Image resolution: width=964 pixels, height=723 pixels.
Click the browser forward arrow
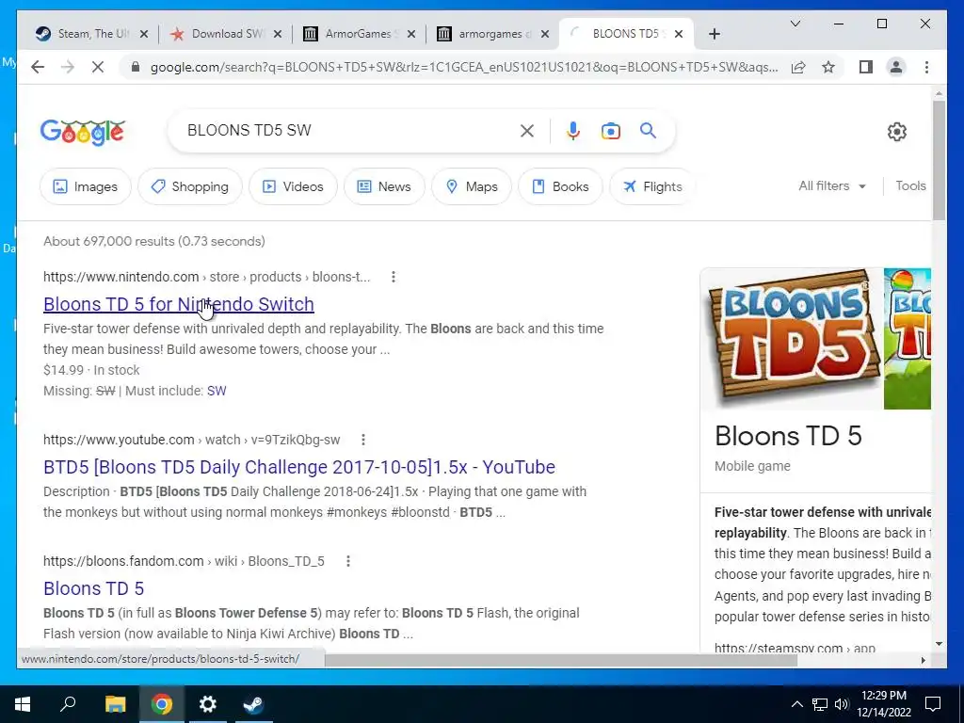tap(68, 67)
